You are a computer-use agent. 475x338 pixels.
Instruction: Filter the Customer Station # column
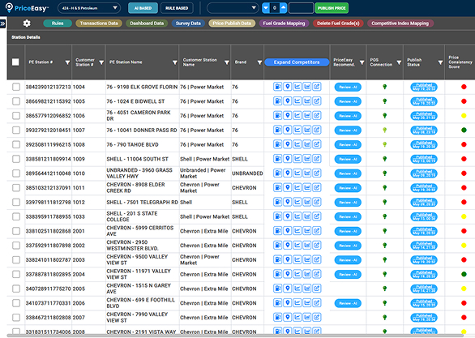101,62
